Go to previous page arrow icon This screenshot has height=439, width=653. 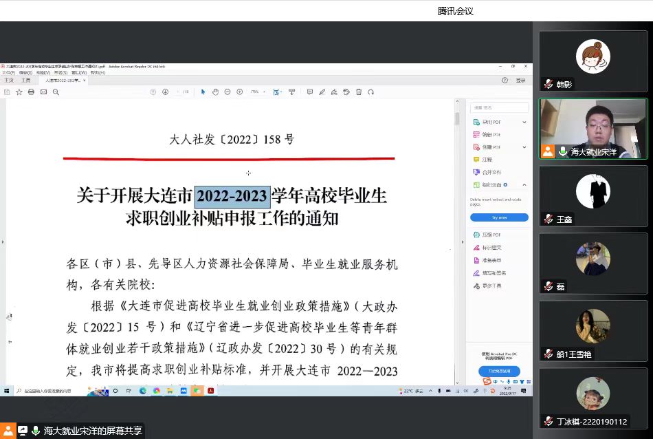coord(153,92)
